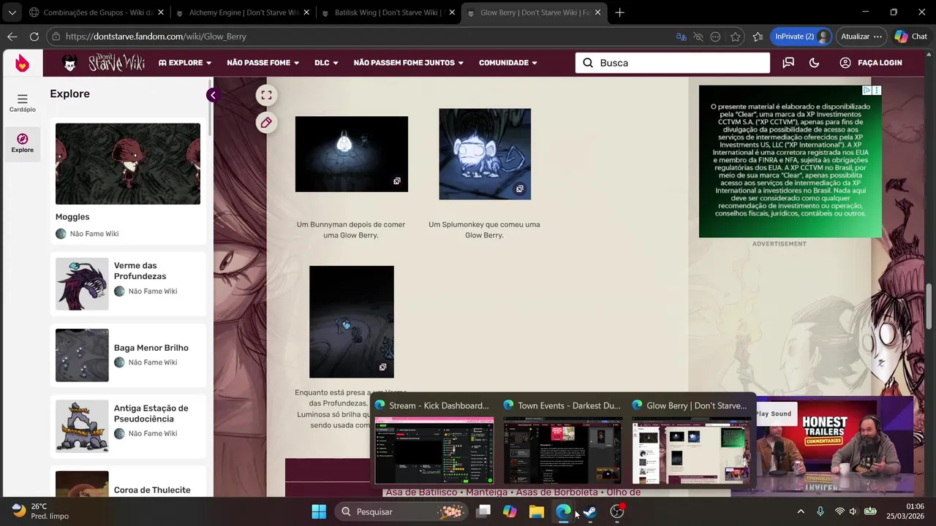Click the browser back arrow

point(12,37)
